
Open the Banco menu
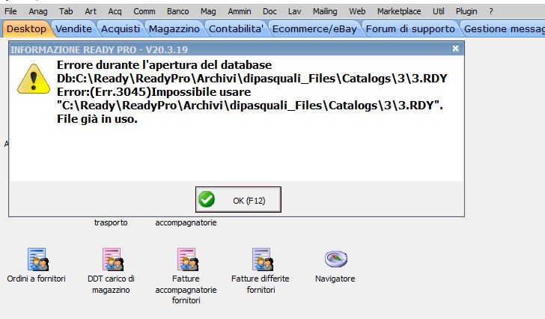pyautogui.click(x=177, y=11)
